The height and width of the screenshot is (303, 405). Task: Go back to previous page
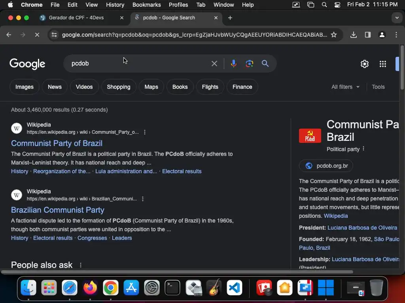coord(9,35)
